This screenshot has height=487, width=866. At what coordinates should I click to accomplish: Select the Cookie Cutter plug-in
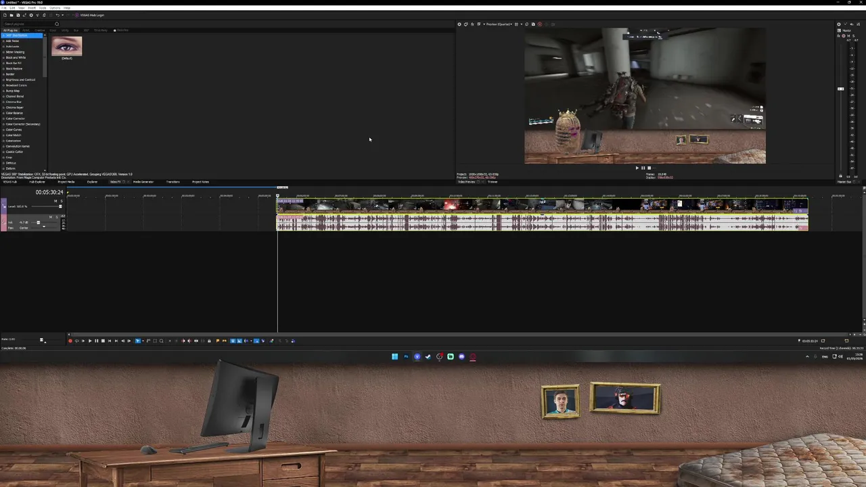click(x=15, y=152)
